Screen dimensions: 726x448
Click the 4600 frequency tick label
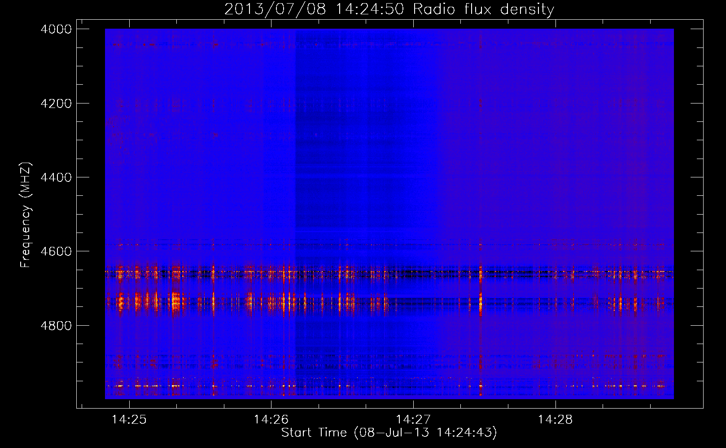[x=56, y=251]
